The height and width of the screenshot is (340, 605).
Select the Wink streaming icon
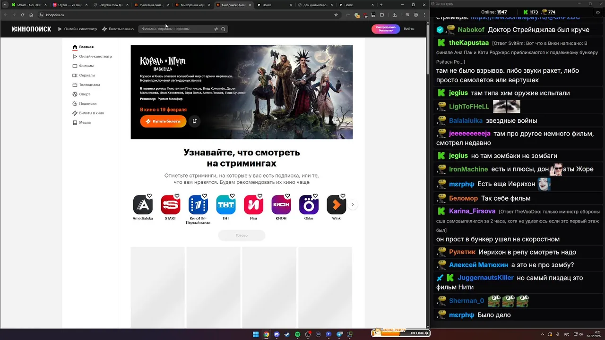pos(337,205)
